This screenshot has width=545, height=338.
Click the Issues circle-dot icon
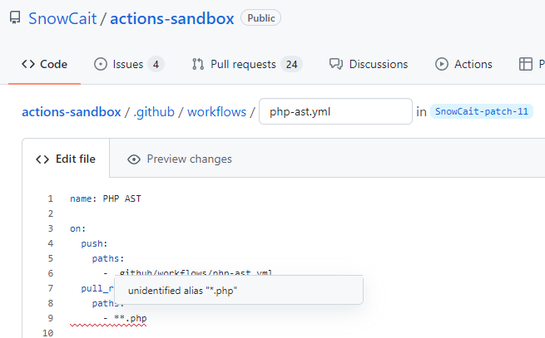101,64
